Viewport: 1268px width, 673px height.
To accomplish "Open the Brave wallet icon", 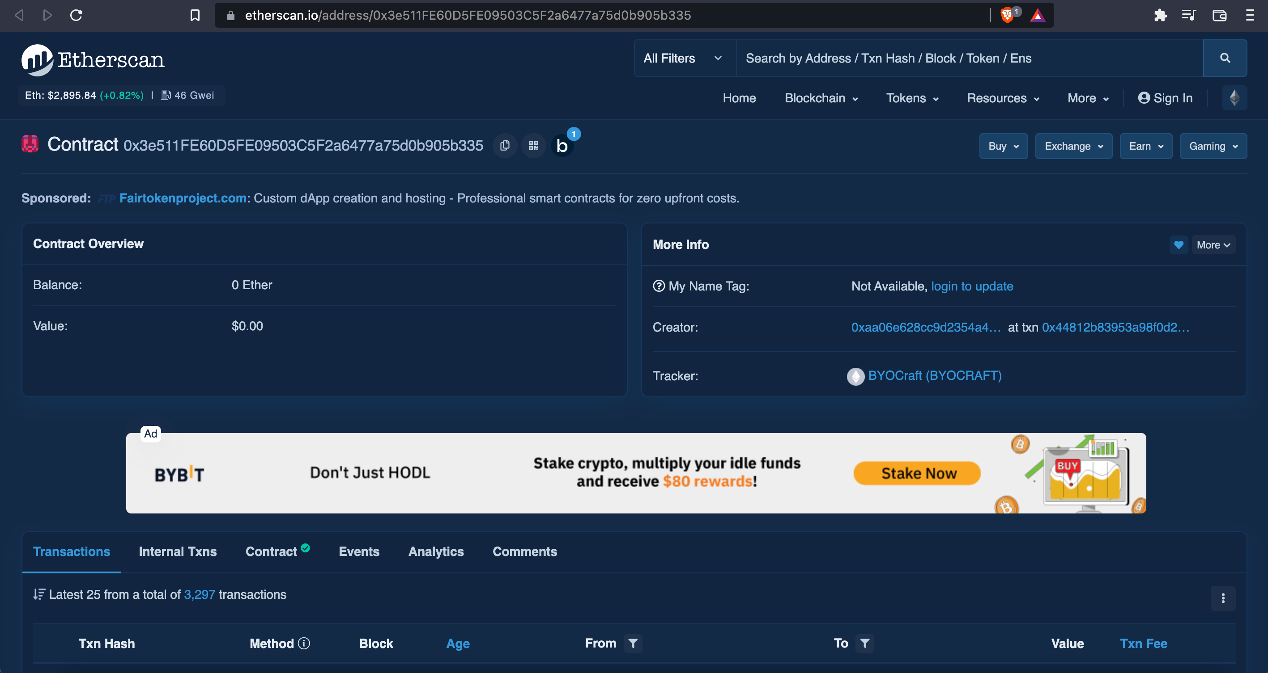I will click(x=1219, y=15).
